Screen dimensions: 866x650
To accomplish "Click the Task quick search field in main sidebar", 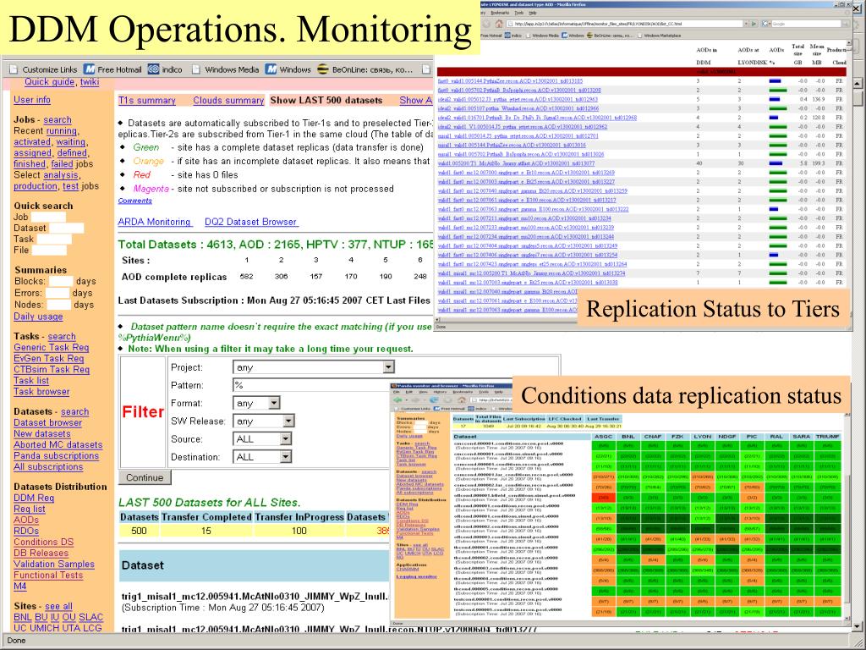I will tap(53, 239).
